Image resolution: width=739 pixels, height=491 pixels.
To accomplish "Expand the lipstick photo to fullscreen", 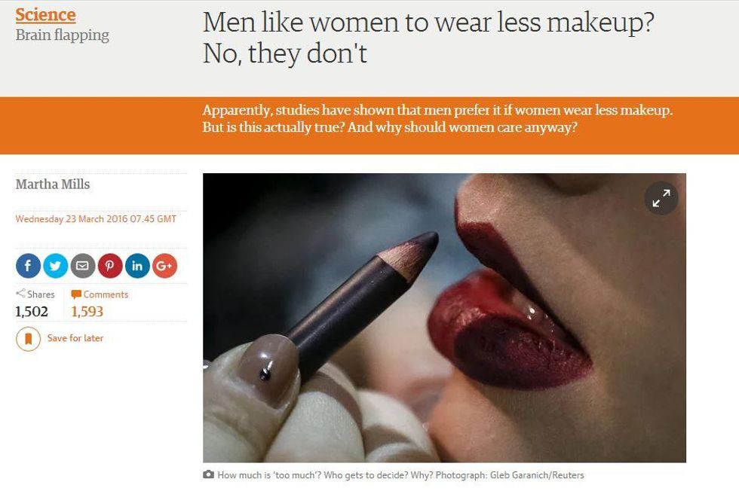I will [661, 198].
